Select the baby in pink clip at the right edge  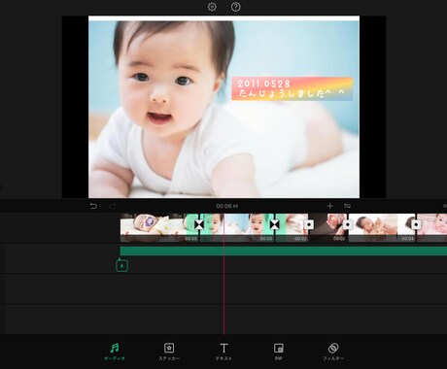pos(432,227)
